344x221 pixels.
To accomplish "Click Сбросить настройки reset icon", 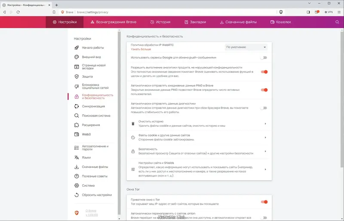I will 77,195.
